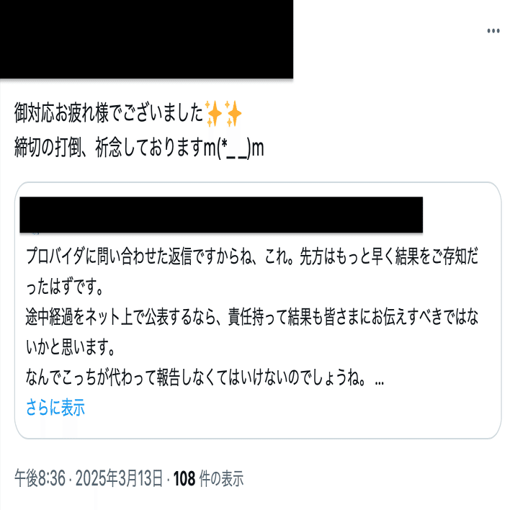Open the redacted author header of the quoted post
This screenshot has width=510, height=510.
[221, 215]
